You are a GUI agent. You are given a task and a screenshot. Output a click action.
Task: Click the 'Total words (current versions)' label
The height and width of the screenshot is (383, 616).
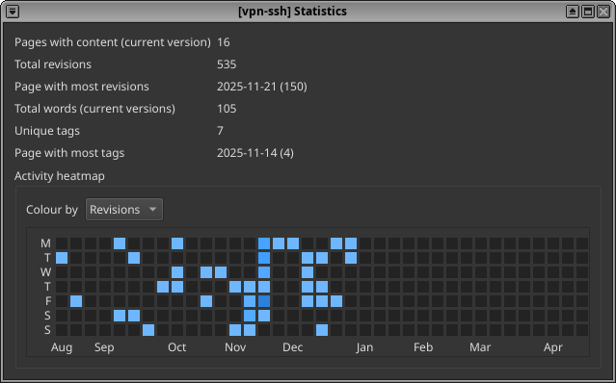(94, 109)
